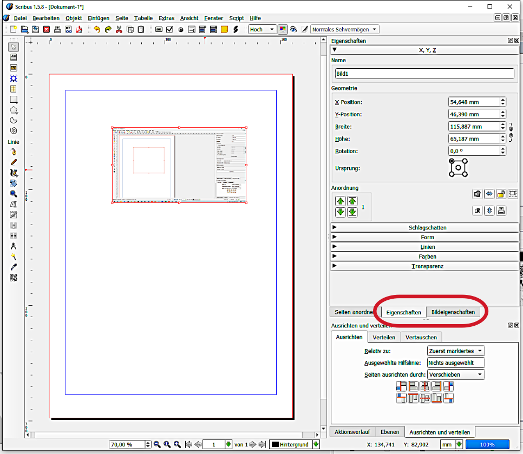This screenshot has width=523, height=454.
Task: Switch to the Bildeigenschaften tab
Action: (x=453, y=312)
